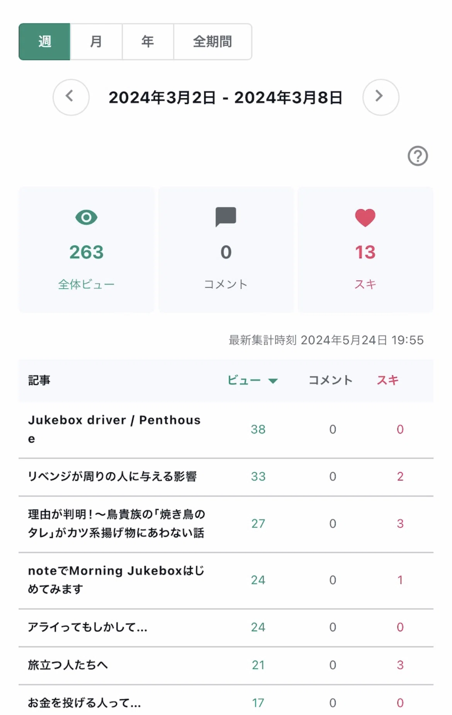Click the comment bubble icon
Image resolution: width=452 pixels, height=715 pixels.
[226, 217]
